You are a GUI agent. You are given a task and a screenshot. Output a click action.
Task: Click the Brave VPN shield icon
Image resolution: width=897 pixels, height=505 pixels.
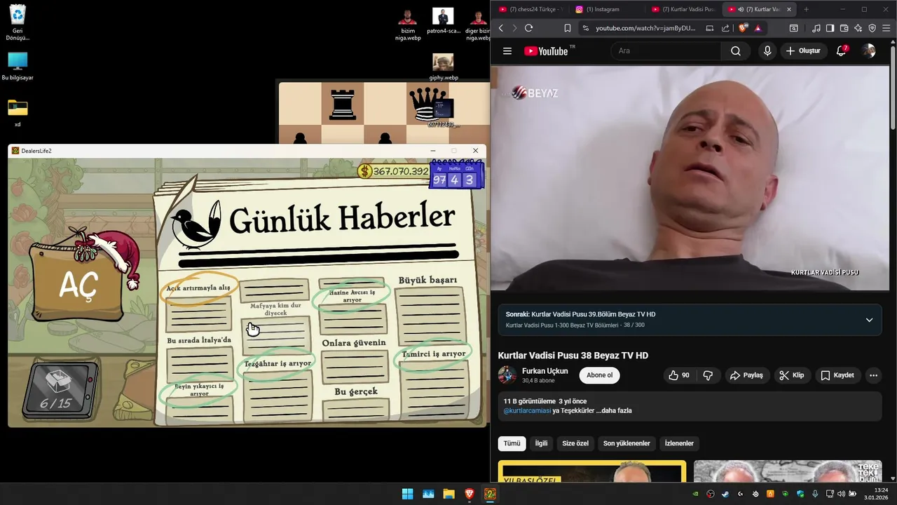[x=872, y=28]
